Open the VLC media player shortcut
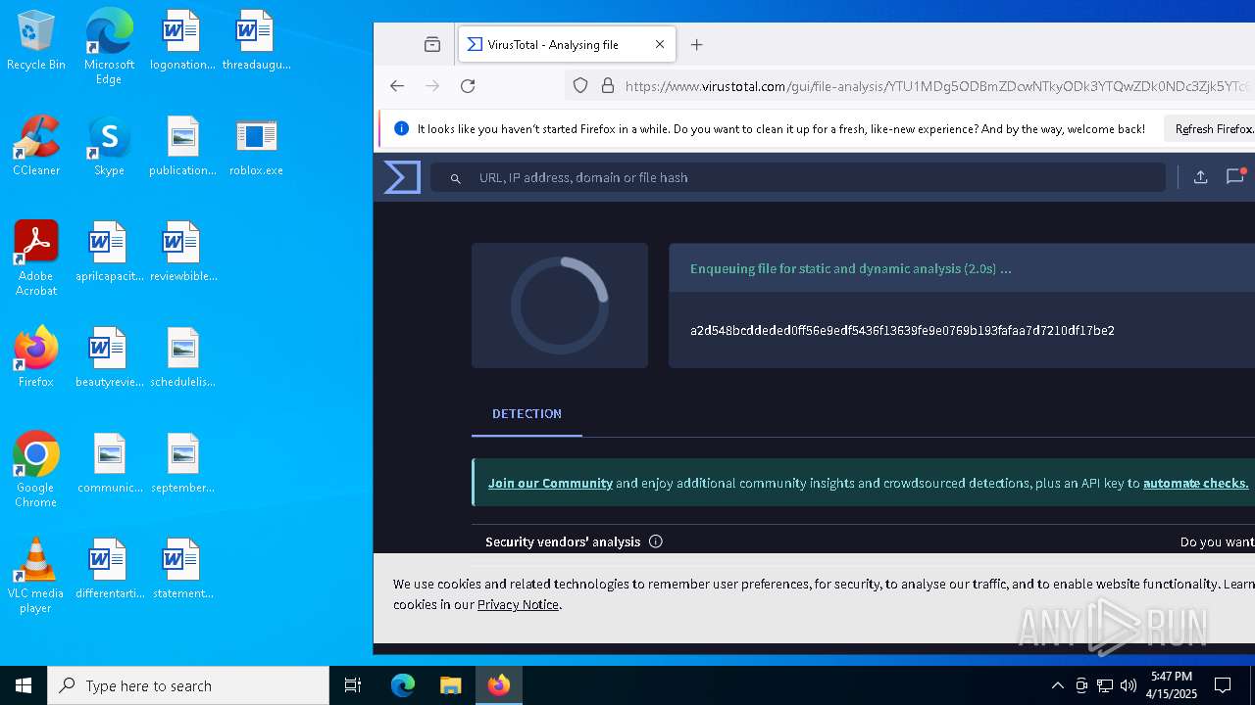 click(x=36, y=576)
